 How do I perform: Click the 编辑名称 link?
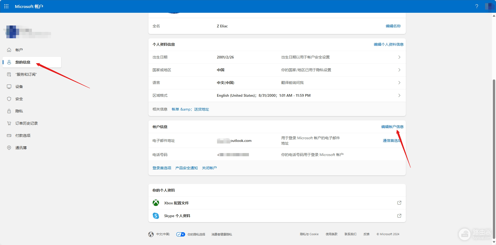(393, 26)
